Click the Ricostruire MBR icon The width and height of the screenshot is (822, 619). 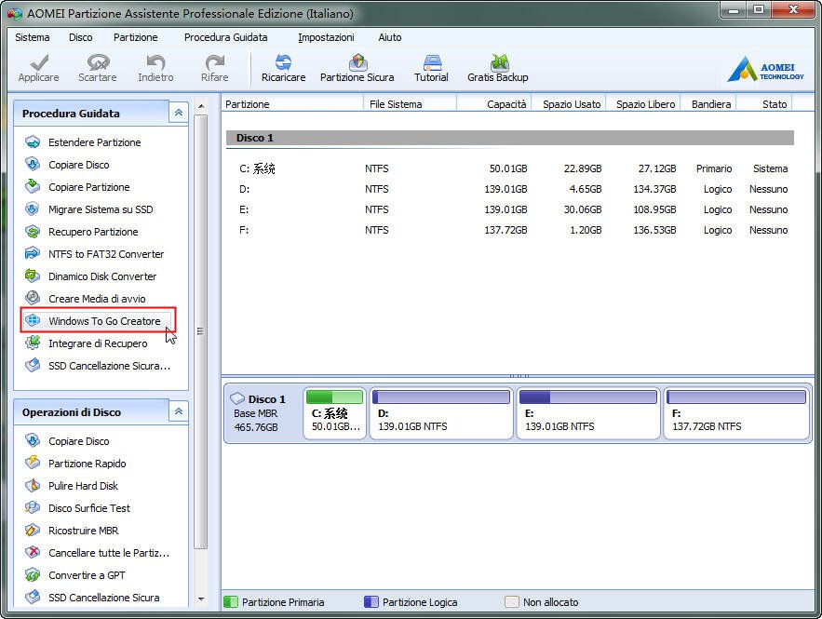pyautogui.click(x=33, y=530)
